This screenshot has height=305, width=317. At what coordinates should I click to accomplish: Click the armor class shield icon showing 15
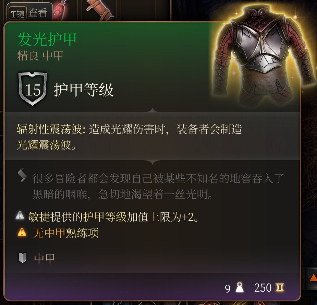(x=33, y=89)
